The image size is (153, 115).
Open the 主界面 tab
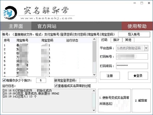(16, 26)
